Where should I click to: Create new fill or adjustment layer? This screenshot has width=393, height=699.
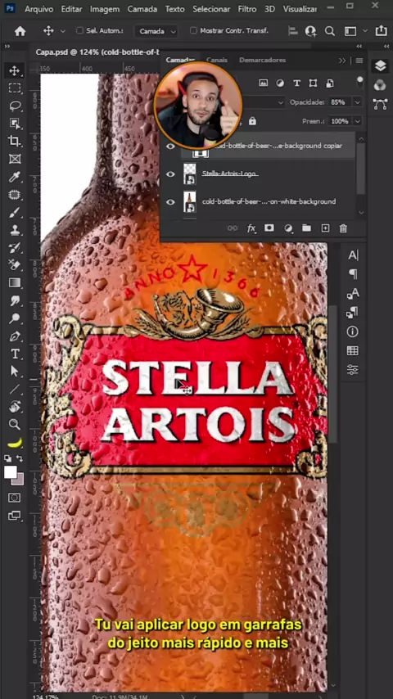288,228
